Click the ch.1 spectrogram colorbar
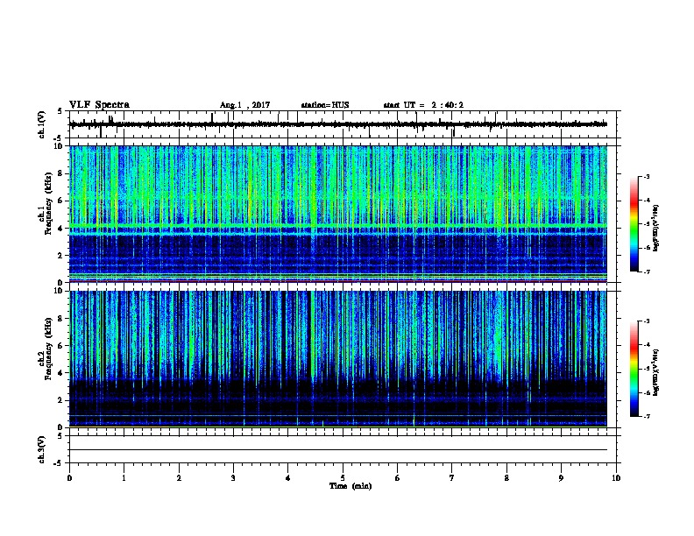The height and width of the screenshot is (536, 694). 634,224
